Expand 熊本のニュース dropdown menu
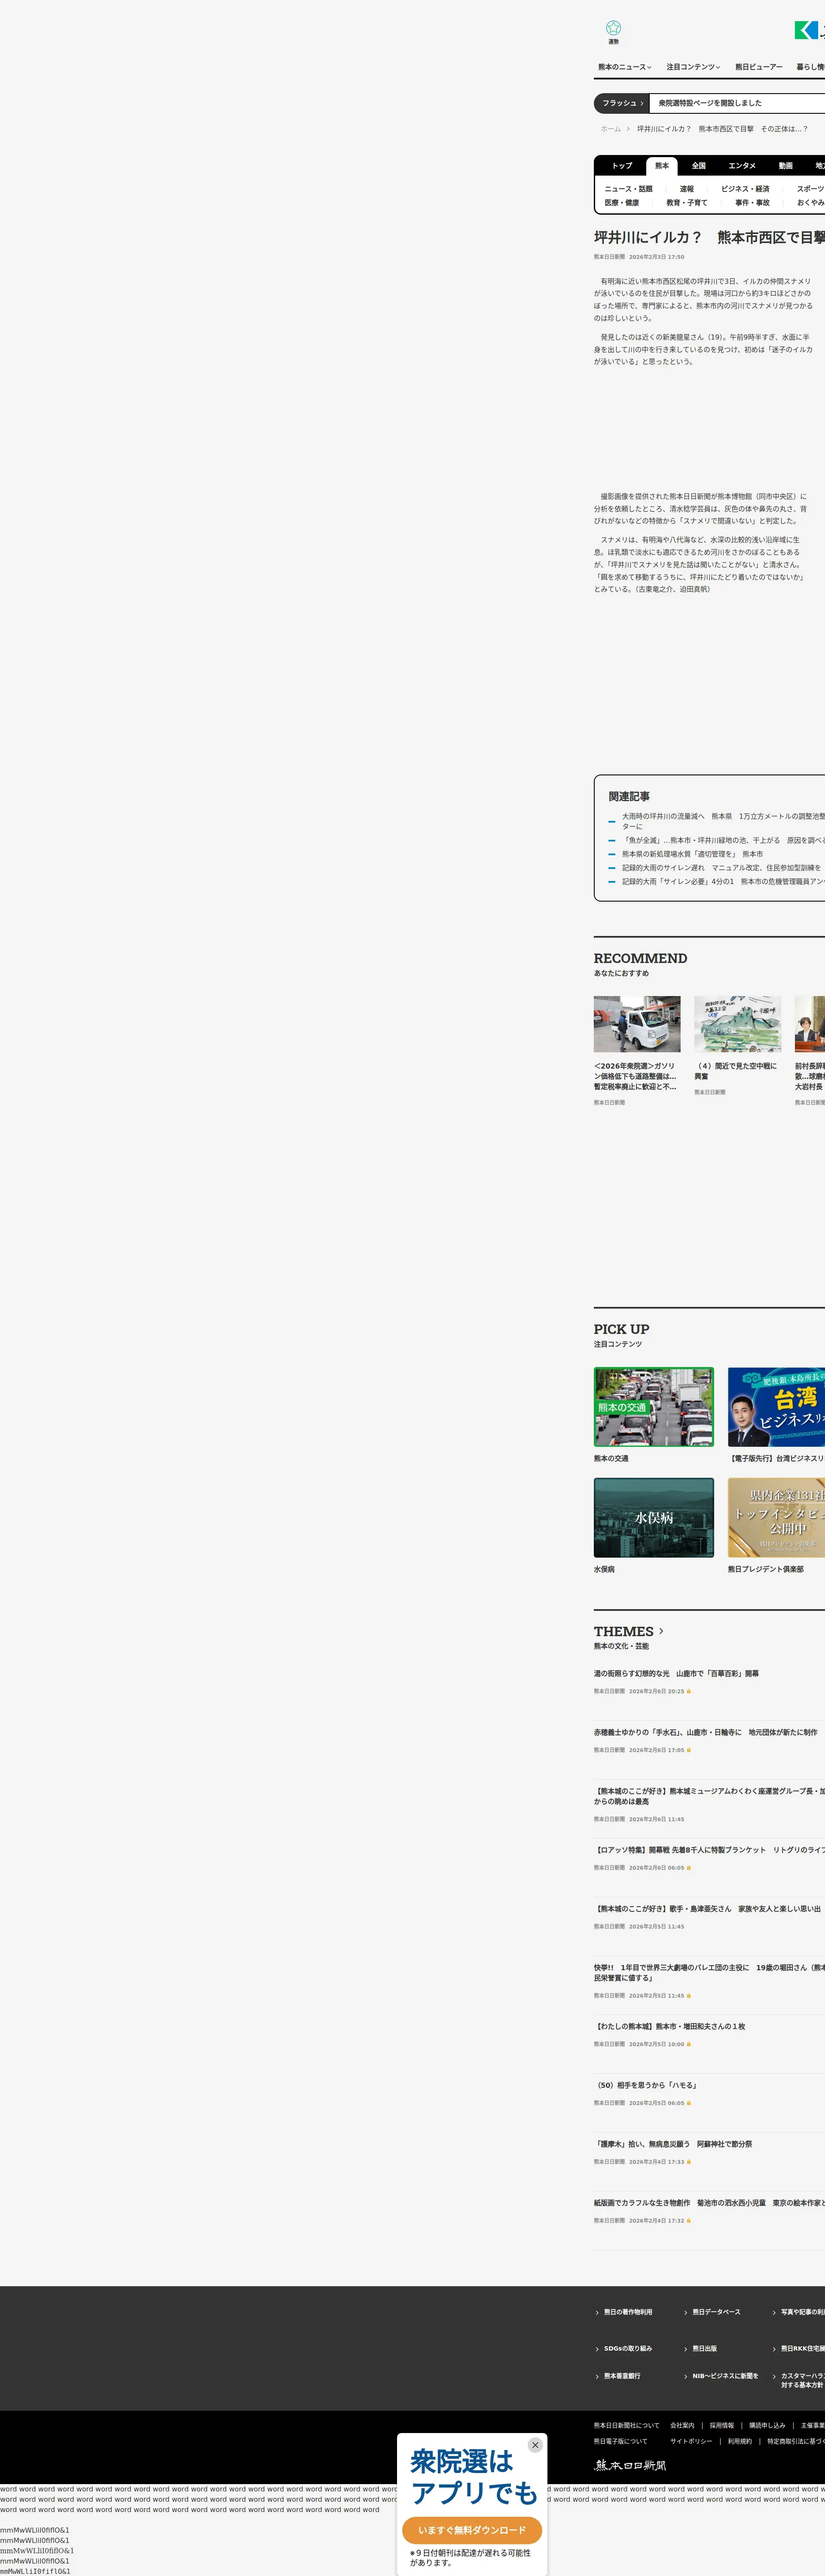 [625, 67]
